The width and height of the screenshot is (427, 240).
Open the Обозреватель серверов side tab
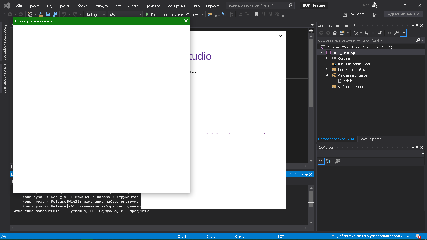point(5,41)
